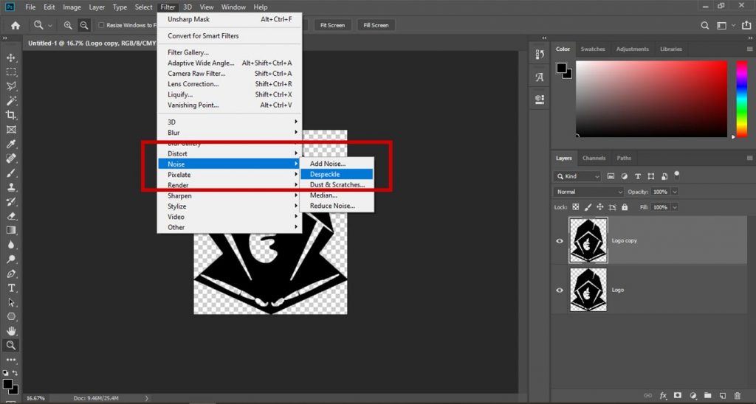This screenshot has height=404, width=756.
Task: Choose Add Noise from submenu
Action: coord(337,164)
